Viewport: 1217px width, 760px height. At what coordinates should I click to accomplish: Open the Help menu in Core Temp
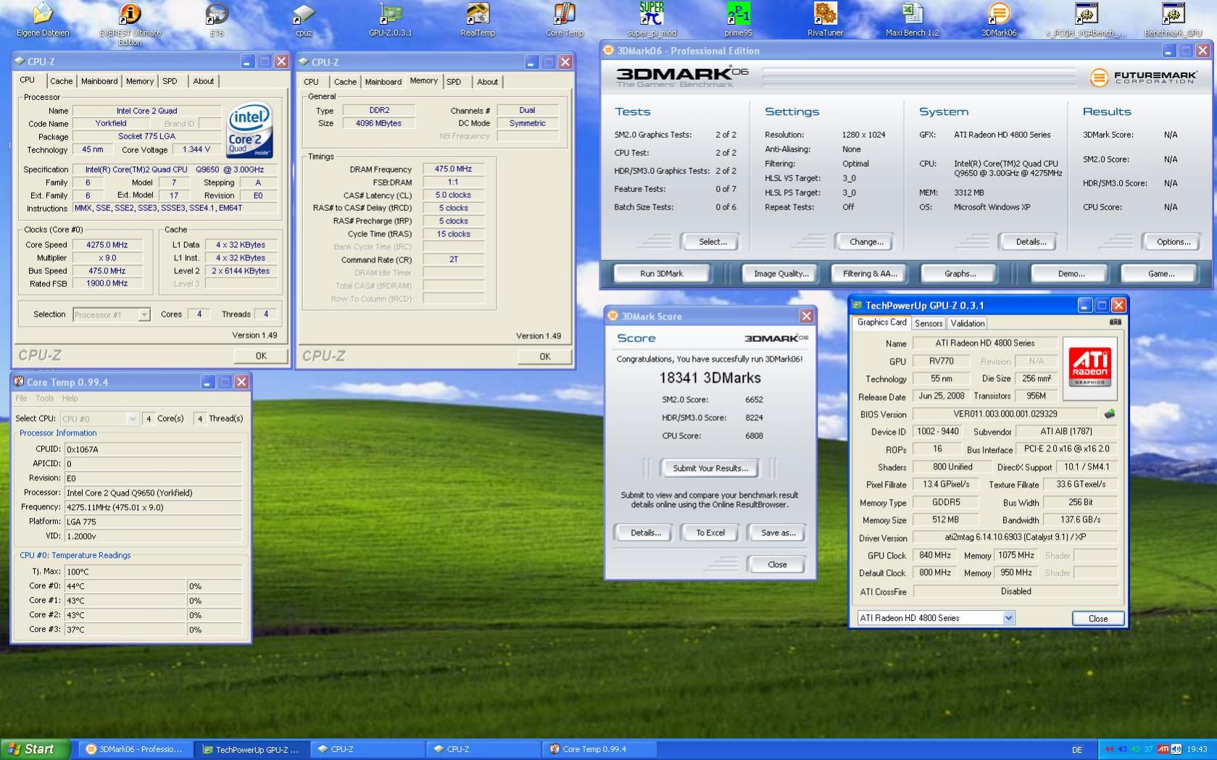point(70,398)
